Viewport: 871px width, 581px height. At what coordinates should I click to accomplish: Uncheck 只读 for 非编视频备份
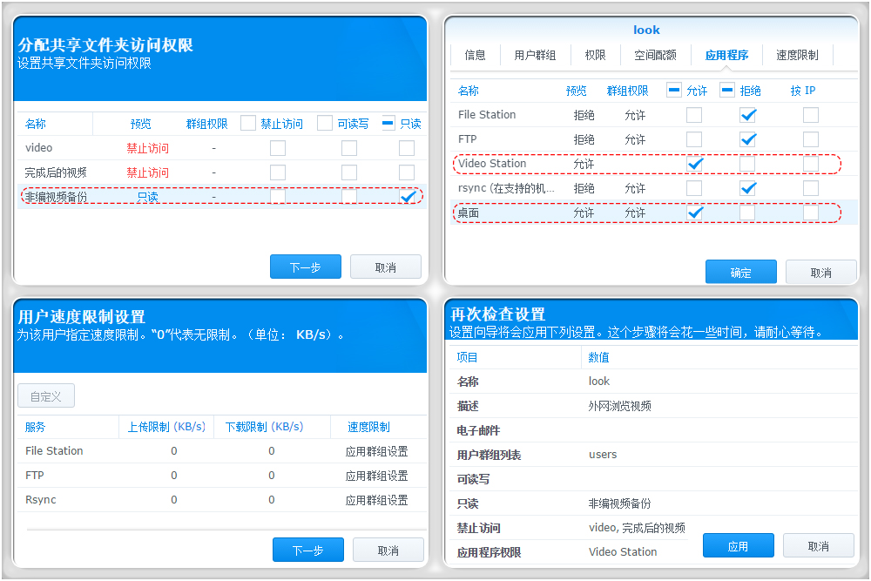pyautogui.click(x=406, y=196)
